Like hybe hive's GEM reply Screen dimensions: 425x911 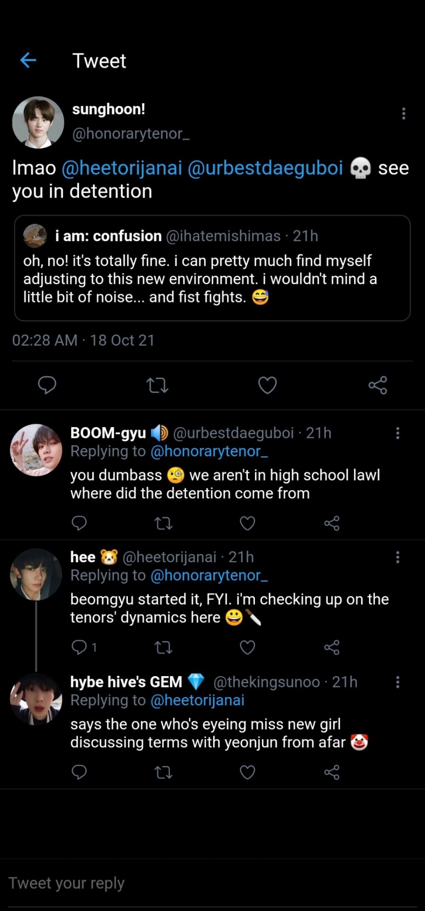pyautogui.click(x=247, y=772)
